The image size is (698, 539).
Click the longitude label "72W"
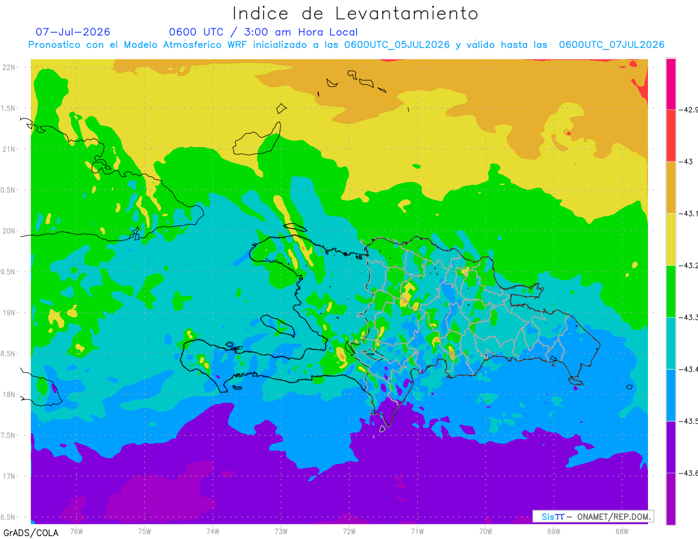[349, 531]
